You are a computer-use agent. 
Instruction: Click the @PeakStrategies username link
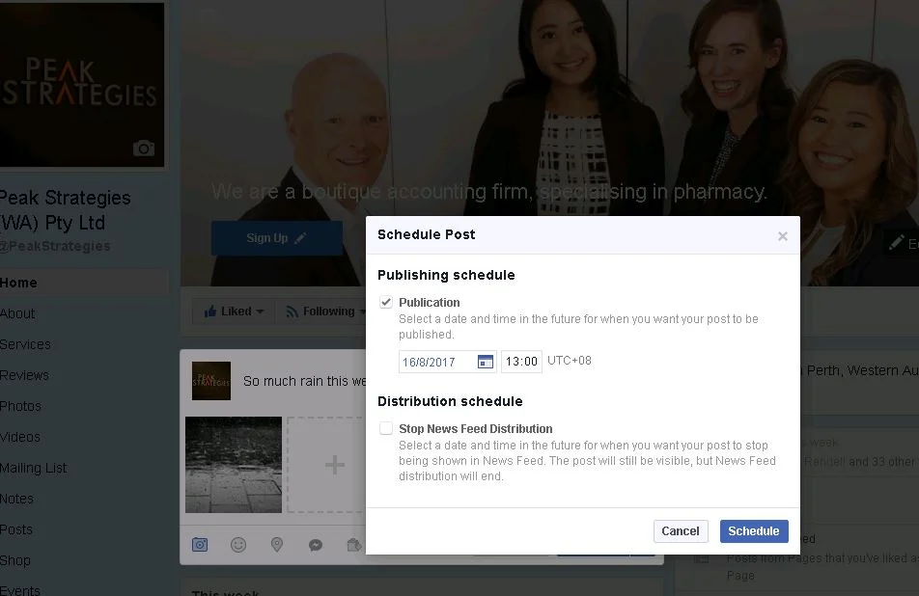coord(55,246)
